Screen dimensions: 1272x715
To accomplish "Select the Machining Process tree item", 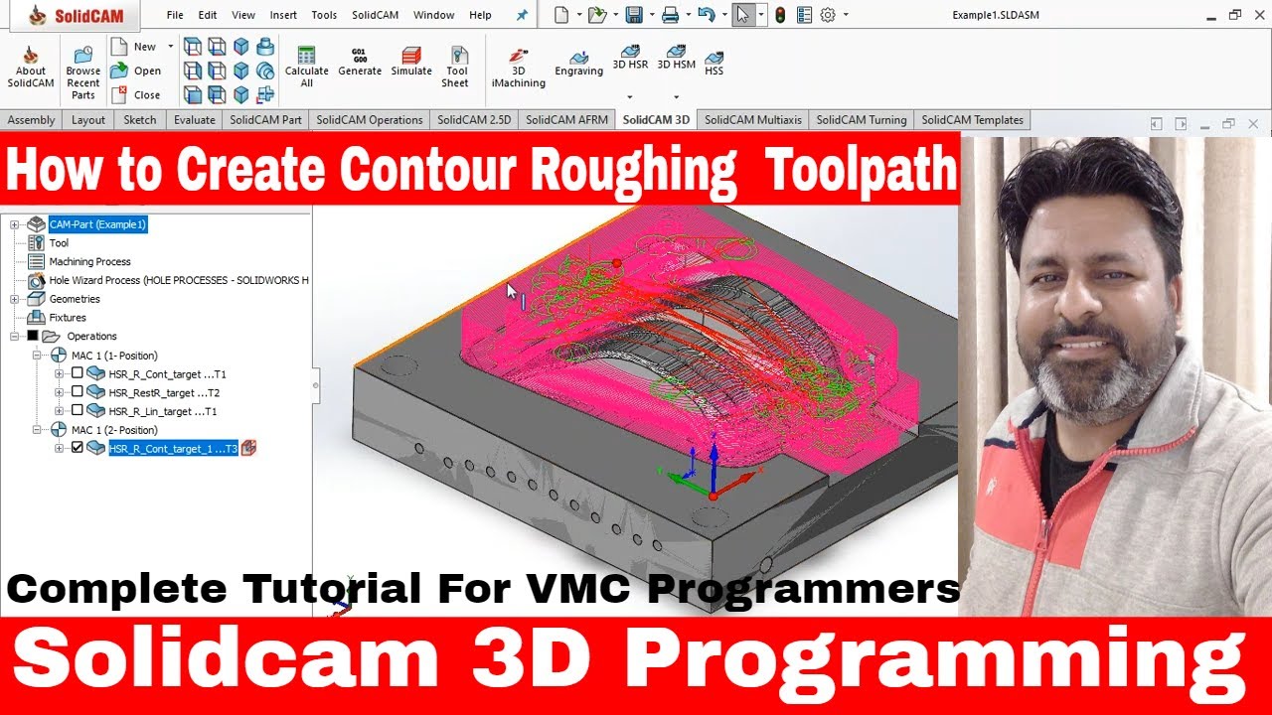I will pyautogui.click(x=89, y=261).
